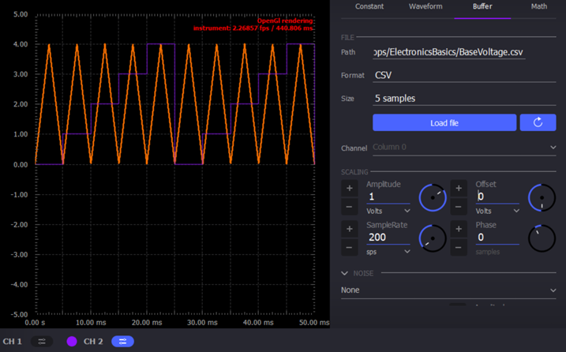Increase Offset using the plus button
Viewport: 566px width, 352px height.
click(459, 188)
